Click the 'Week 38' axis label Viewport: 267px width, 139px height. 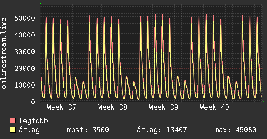point(112,107)
